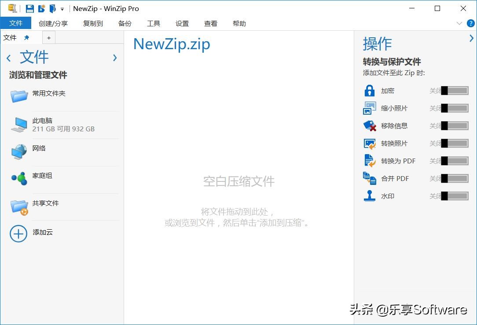Toggle the 加密 switch
This screenshot has width=477, height=325.
[455, 90]
